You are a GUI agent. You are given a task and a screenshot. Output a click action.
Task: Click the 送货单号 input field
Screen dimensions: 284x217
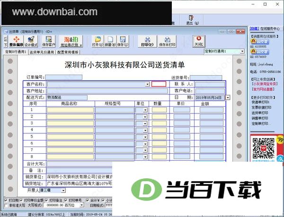click(x=206, y=78)
